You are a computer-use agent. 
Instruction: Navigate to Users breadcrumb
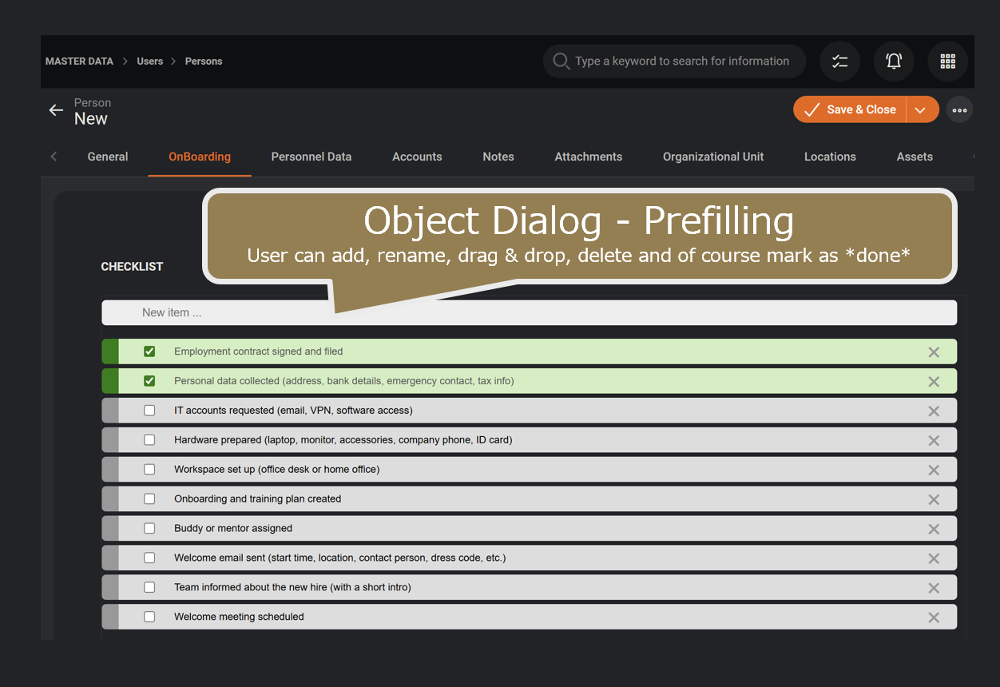point(150,62)
